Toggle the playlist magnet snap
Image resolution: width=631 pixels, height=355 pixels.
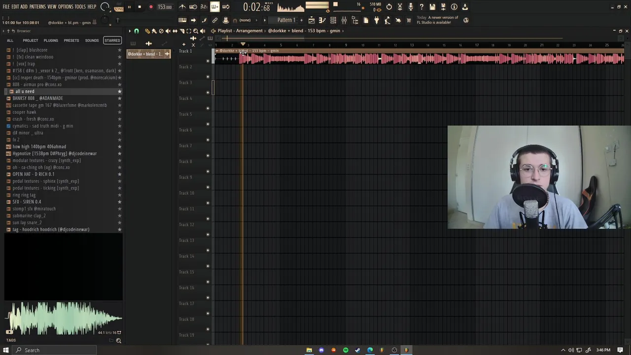pos(137,31)
